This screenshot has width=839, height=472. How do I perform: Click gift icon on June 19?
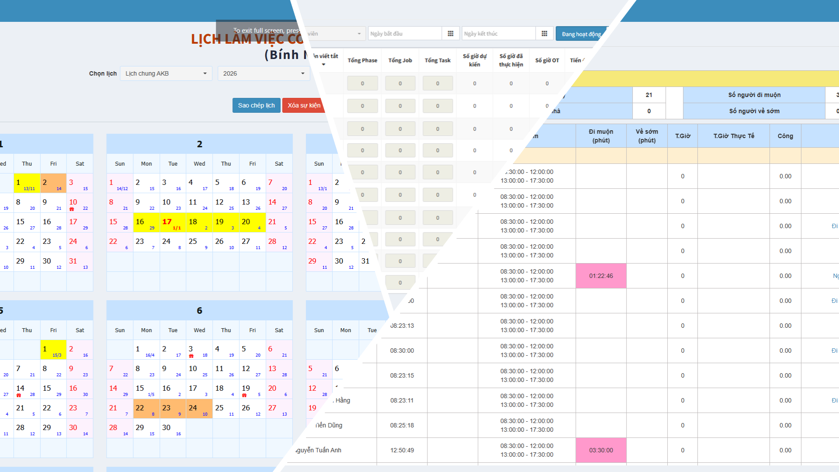pyautogui.click(x=244, y=396)
